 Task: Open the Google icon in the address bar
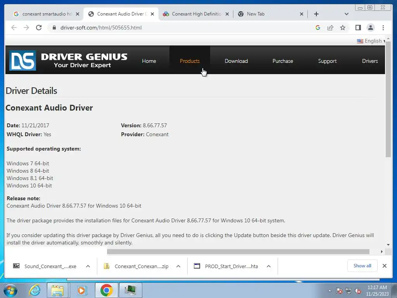pyautogui.click(x=318, y=28)
